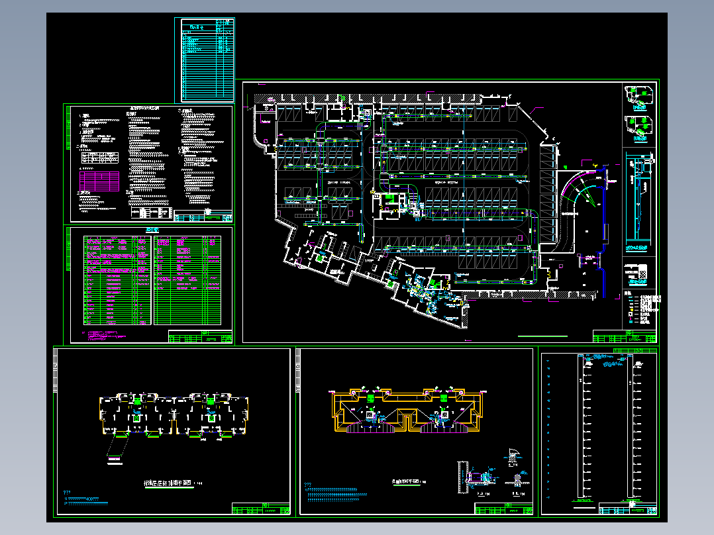Click the underlined title below standard floor plan
Screen dimensions: 714x535
tap(173, 484)
